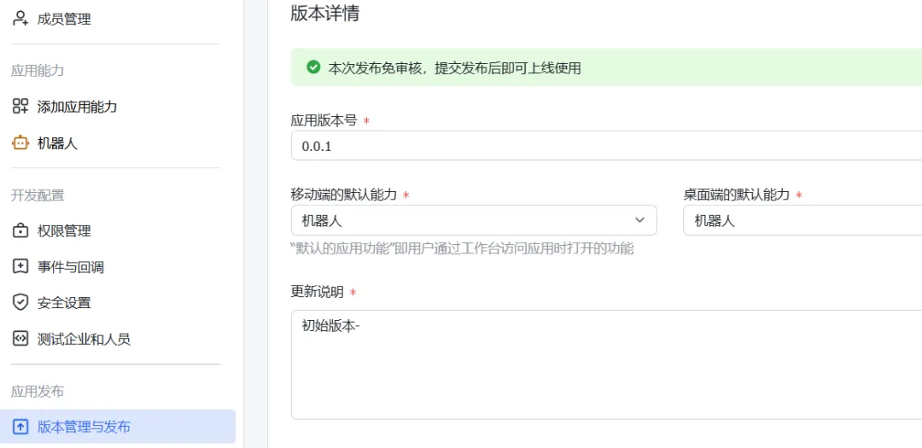922x448 pixels.
Task: Click the 应用版本号 label
Action: pyautogui.click(x=324, y=120)
